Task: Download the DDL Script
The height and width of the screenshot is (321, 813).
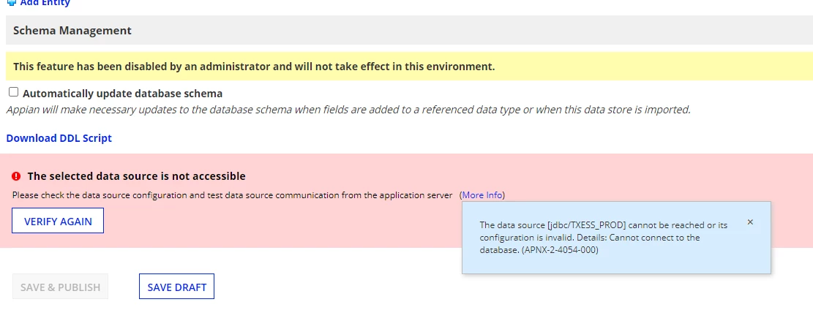Action: tap(59, 138)
